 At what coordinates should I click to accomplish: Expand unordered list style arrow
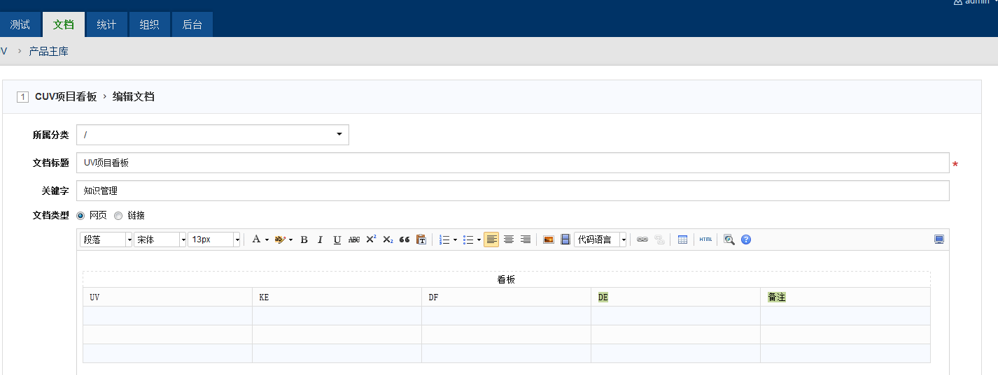[x=479, y=240]
